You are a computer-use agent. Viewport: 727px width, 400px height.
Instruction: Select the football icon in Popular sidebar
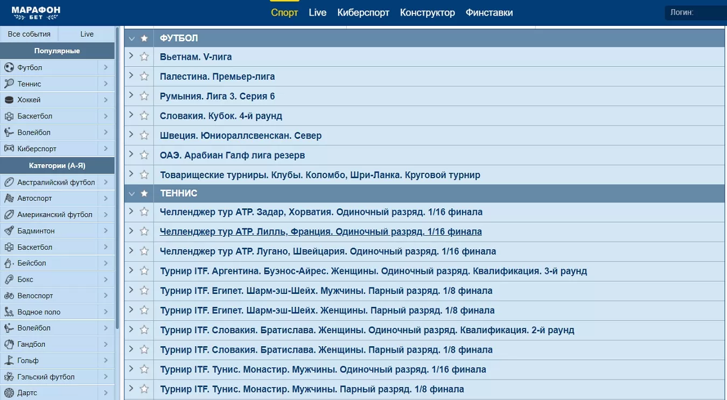pyautogui.click(x=9, y=68)
